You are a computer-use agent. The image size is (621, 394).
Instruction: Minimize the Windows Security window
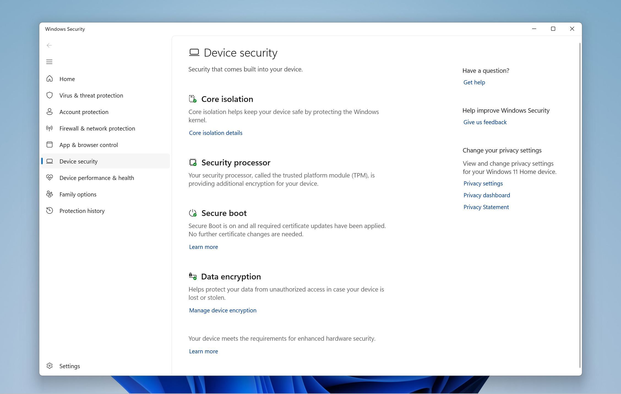pyautogui.click(x=534, y=29)
